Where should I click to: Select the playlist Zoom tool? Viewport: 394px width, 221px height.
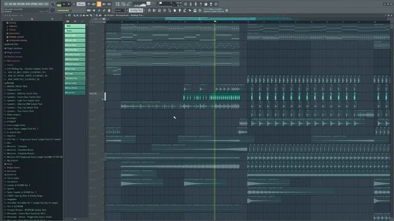coord(97,15)
